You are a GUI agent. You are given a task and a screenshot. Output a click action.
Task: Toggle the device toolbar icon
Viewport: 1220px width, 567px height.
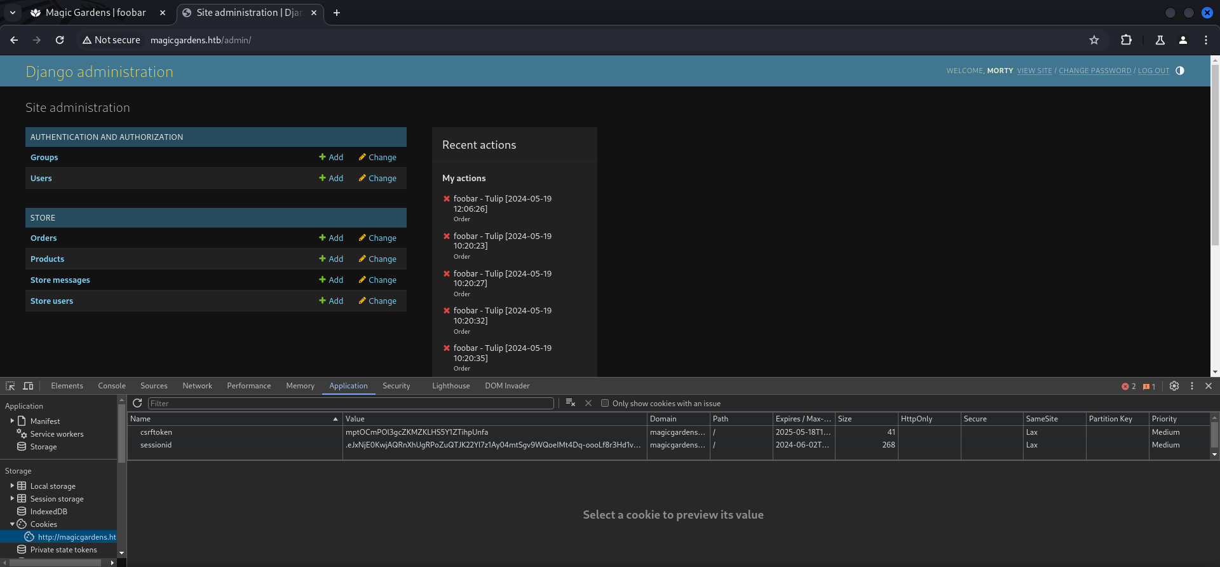click(x=28, y=386)
